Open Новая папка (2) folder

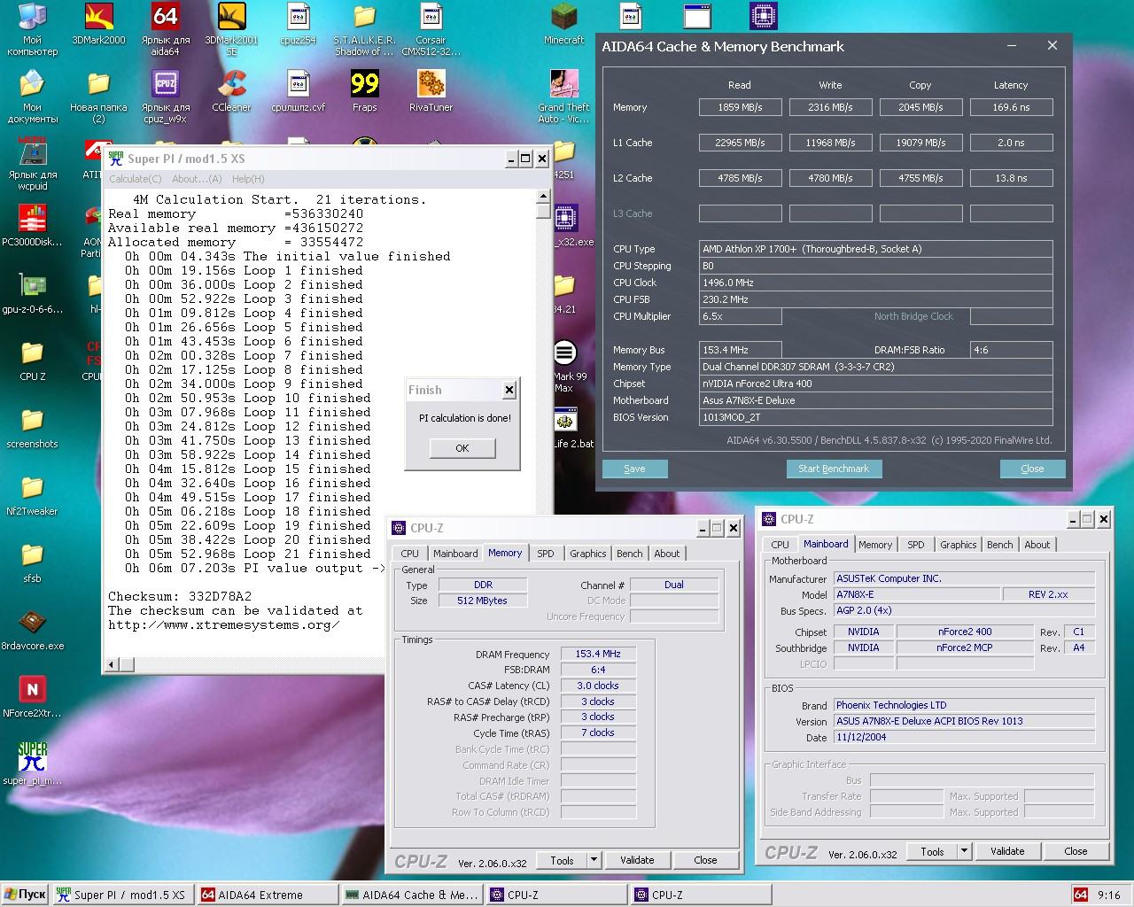coord(98,97)
